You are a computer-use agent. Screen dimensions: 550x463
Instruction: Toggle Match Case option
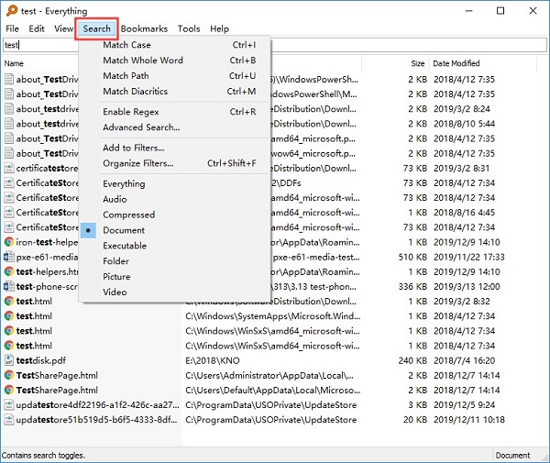[175, 45]
